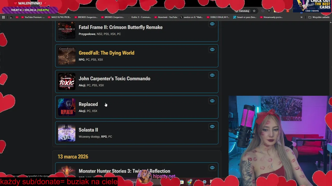Viewport: 332px width, 186px height.
Task: Open Microsoft Store from taskbar
Action: [x=182, y=182]
